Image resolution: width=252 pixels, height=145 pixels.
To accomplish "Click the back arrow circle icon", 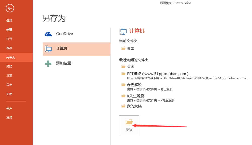I will tap(10, 8).
